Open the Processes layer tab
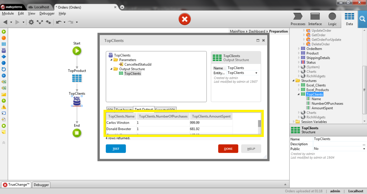The height and width of the screenshot is (194, 367). point(298,19)
